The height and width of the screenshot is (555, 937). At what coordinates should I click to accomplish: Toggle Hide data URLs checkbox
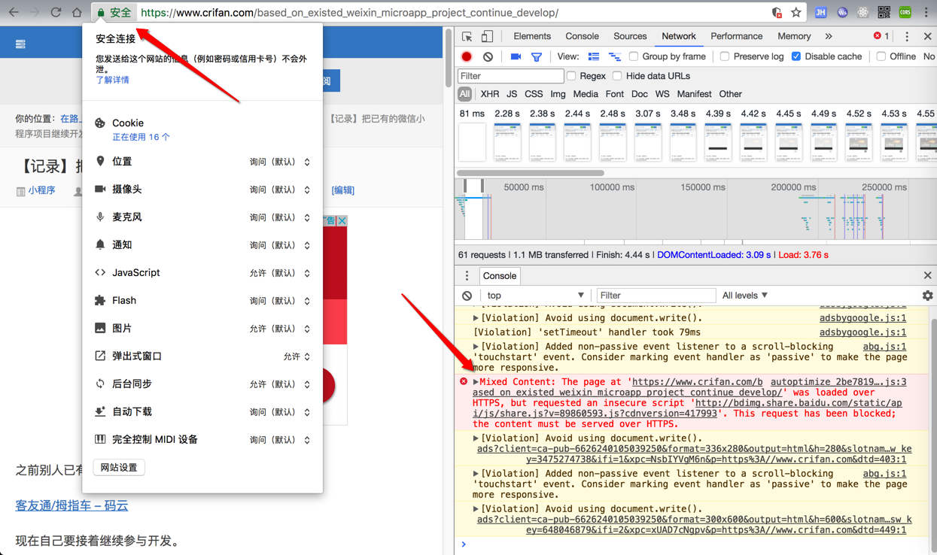pos(617,76)
